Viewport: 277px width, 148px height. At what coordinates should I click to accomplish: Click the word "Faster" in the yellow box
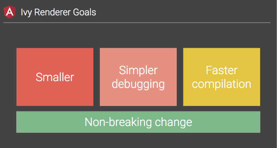pos(222,70)
